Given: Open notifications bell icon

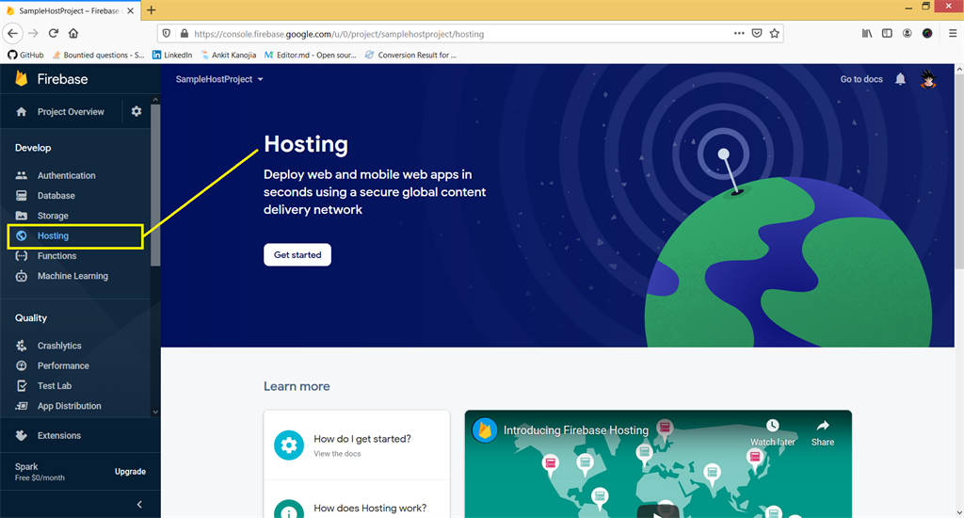Looking at the screenshot, I should coord(900,79).
